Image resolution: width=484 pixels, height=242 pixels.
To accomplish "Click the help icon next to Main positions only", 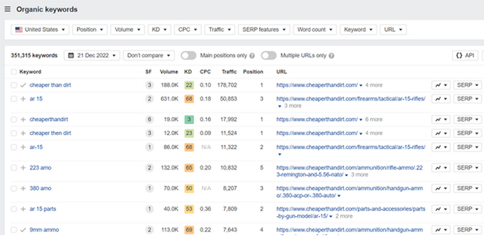I will pos(252,56).
